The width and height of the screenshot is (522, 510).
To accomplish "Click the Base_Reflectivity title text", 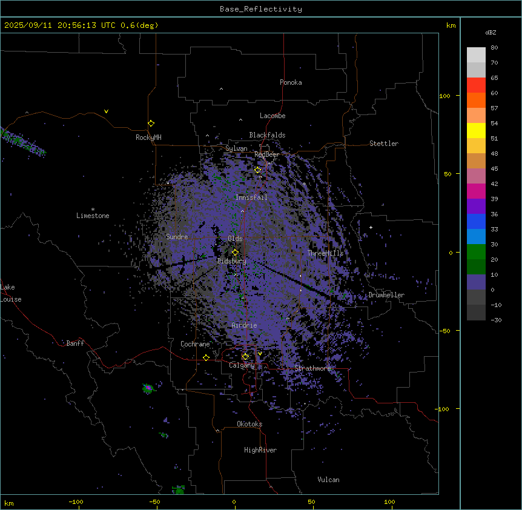I will [260, 9].
